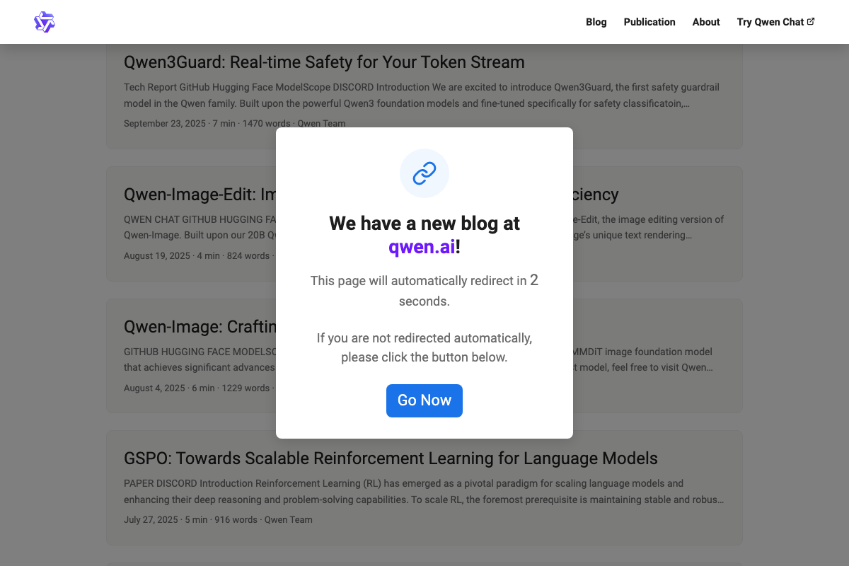Click the 'August 4, 2025' post metadata
Viewport: 849px width, 566px height.
[x=200, y=388]
